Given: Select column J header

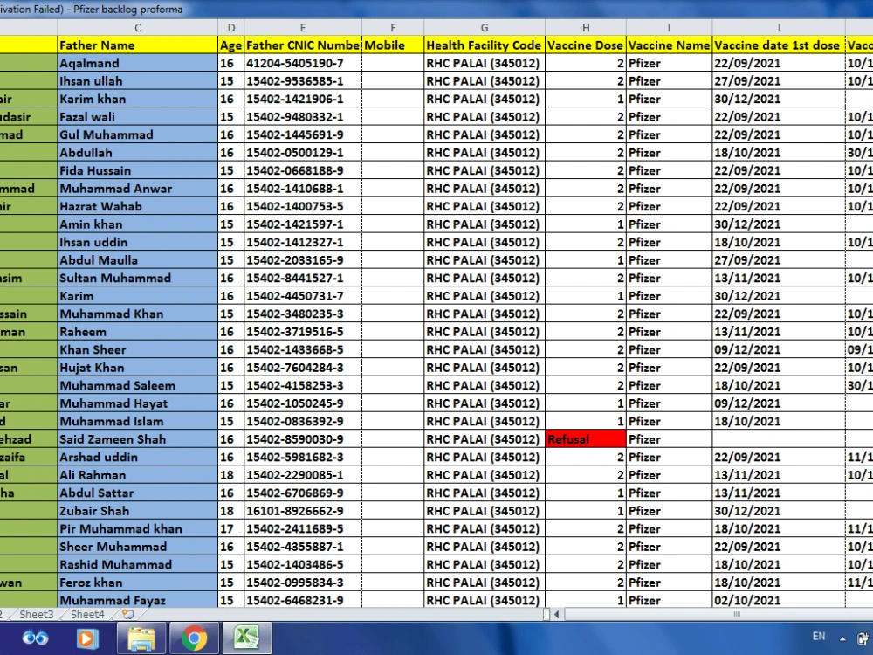Looking at the screenshot, I should click(779, 27).
